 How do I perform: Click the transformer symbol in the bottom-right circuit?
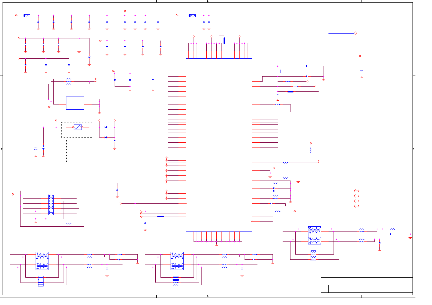pos(315,235)
